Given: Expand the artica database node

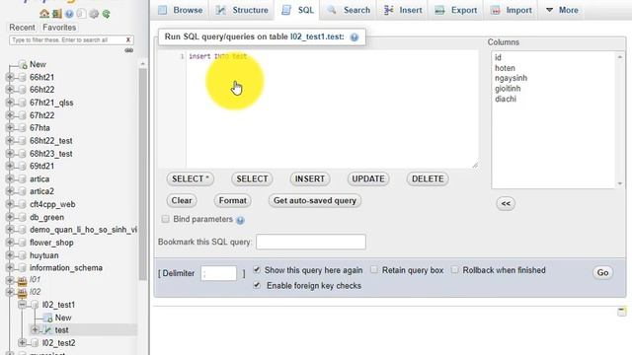Looking at the screenshot, I should pos(10,178).
